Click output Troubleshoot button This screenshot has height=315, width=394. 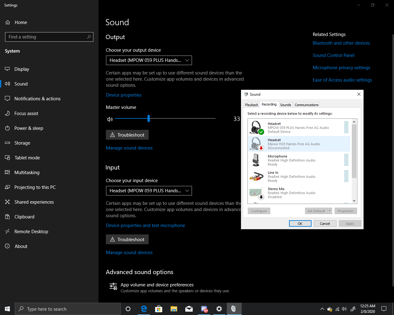click(127, 135)
